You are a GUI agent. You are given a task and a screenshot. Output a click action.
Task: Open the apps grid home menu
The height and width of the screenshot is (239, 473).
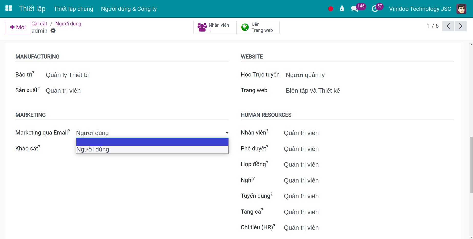pyautogui.click(x=9, y=8)
